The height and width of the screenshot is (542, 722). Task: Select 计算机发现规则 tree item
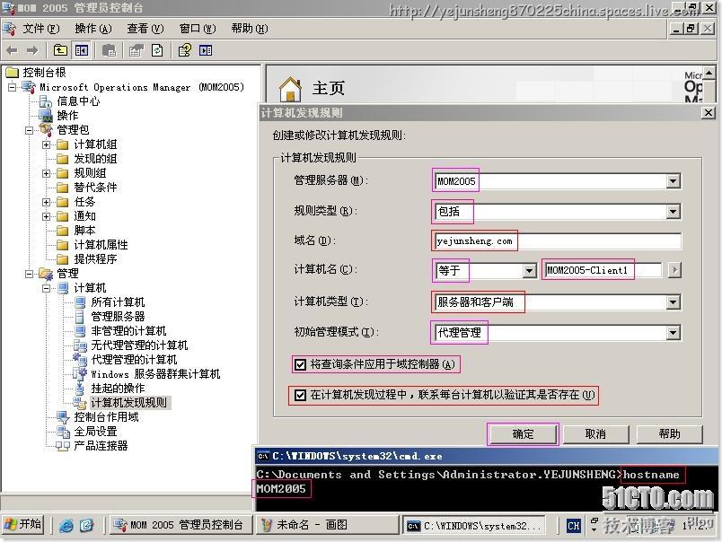[x=129, y=403]
